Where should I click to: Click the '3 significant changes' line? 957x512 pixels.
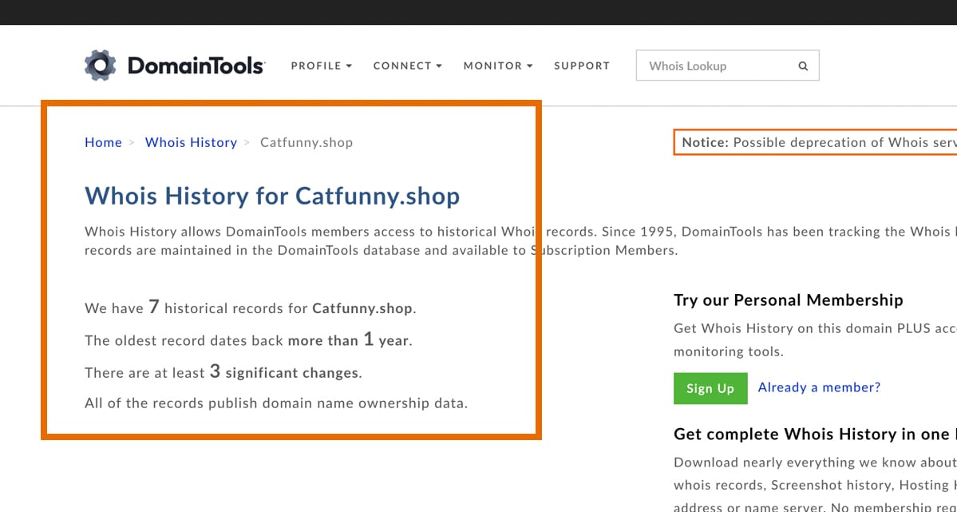coord(223,372)
